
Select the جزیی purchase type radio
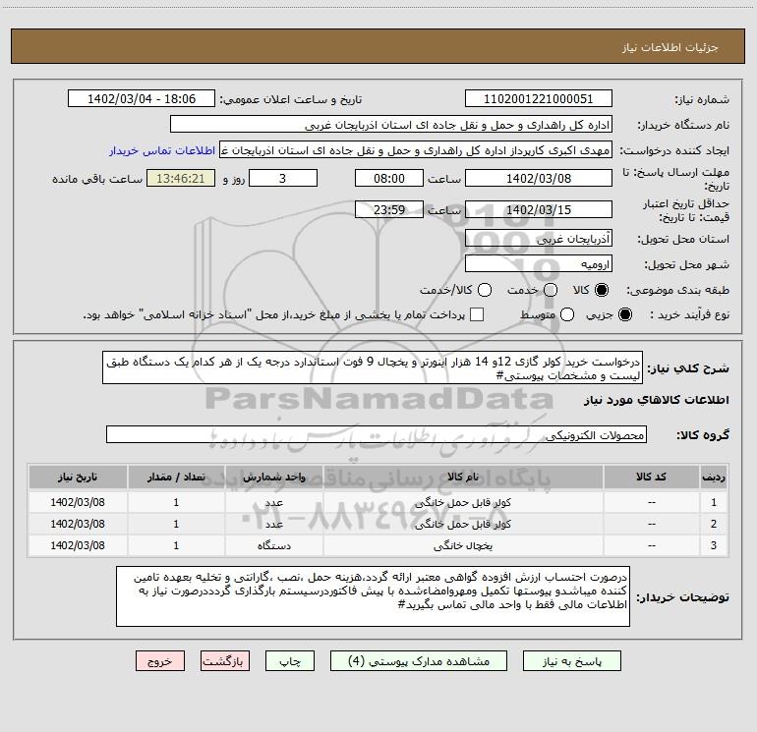coord(624,314)
